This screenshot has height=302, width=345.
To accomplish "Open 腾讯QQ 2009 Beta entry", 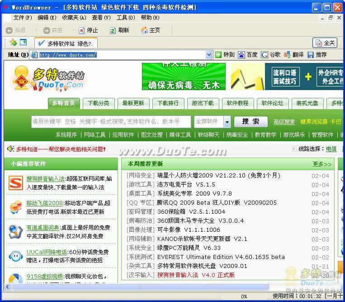I will (x=217, y=203).
